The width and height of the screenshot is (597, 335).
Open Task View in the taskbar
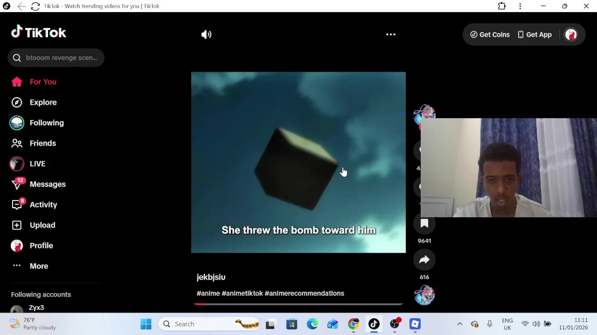pos(271,324)
